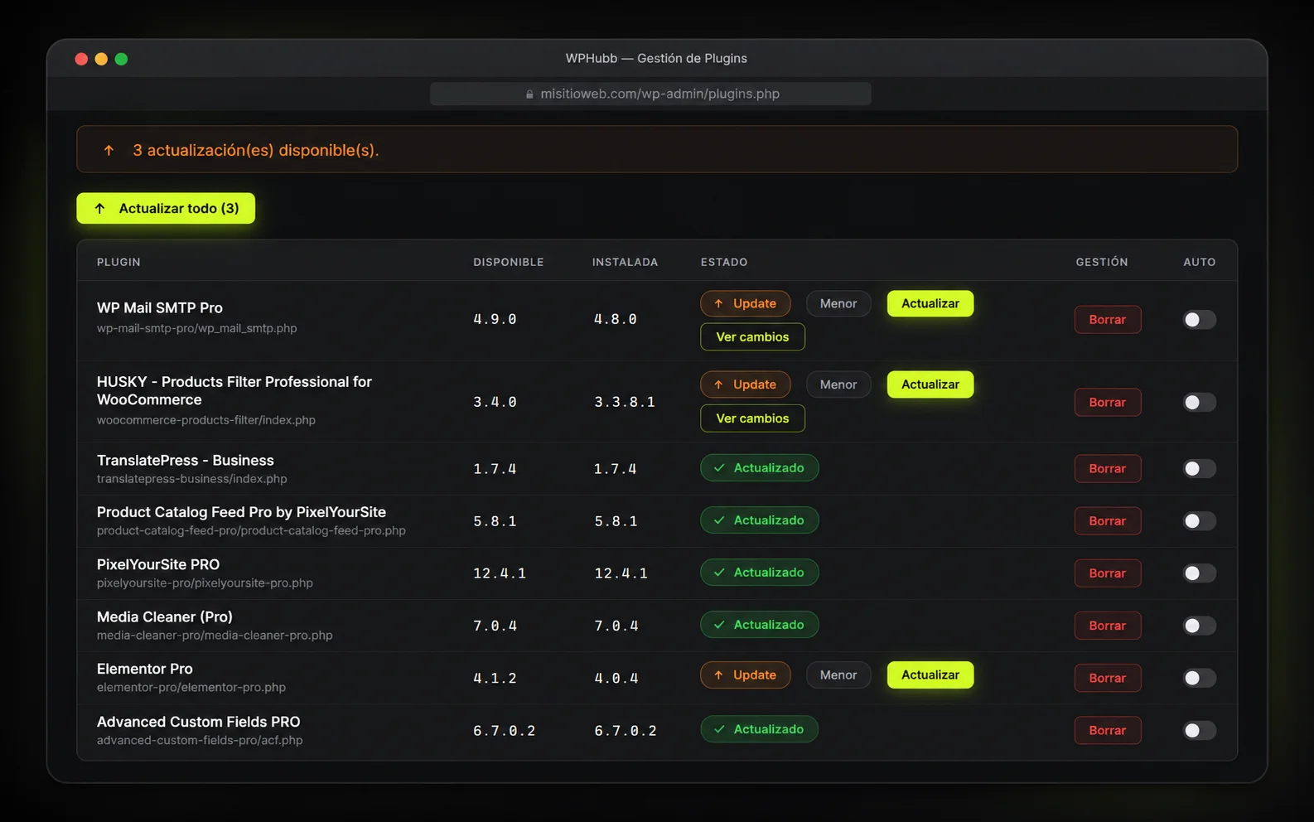Open Ver cambios for HUSKY Products Filter
The width and height of the screenshot is (1314, 822).
(752, 418)
